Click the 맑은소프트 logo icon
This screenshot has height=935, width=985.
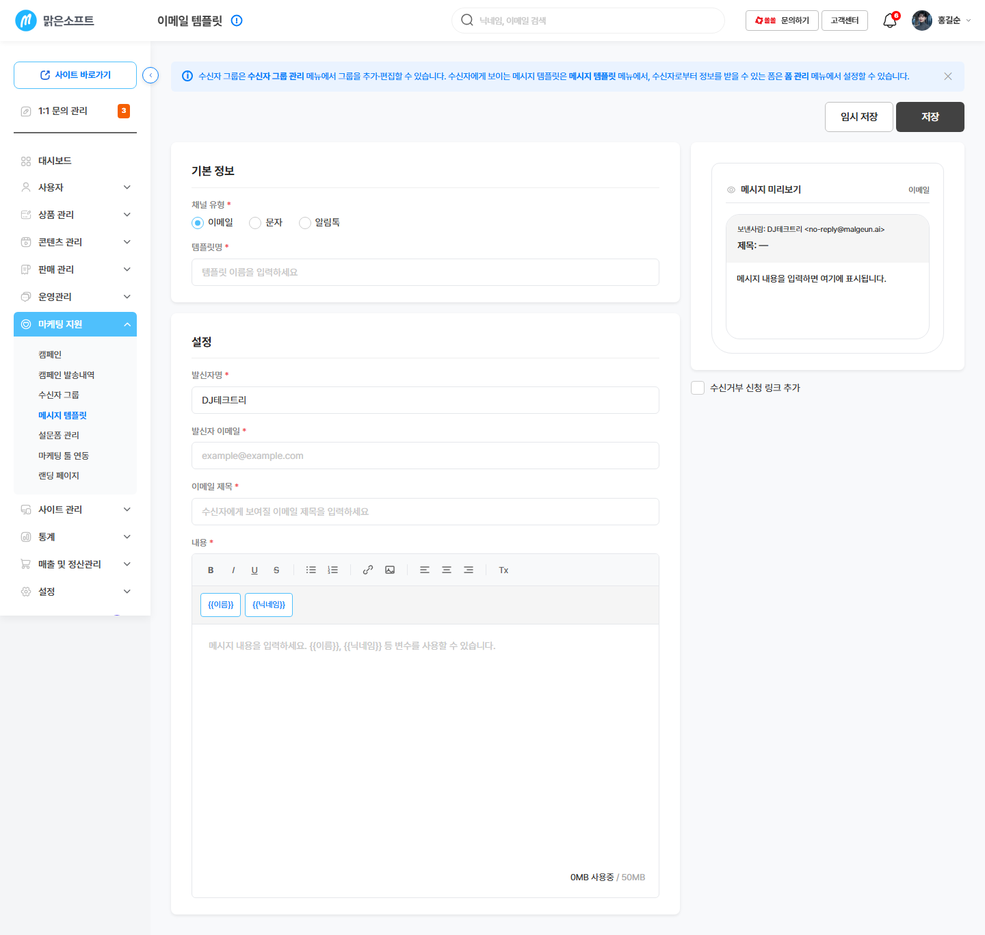coord(26,21)
